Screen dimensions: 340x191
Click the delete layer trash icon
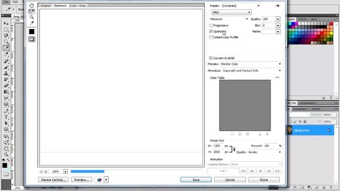pos(331,187)
